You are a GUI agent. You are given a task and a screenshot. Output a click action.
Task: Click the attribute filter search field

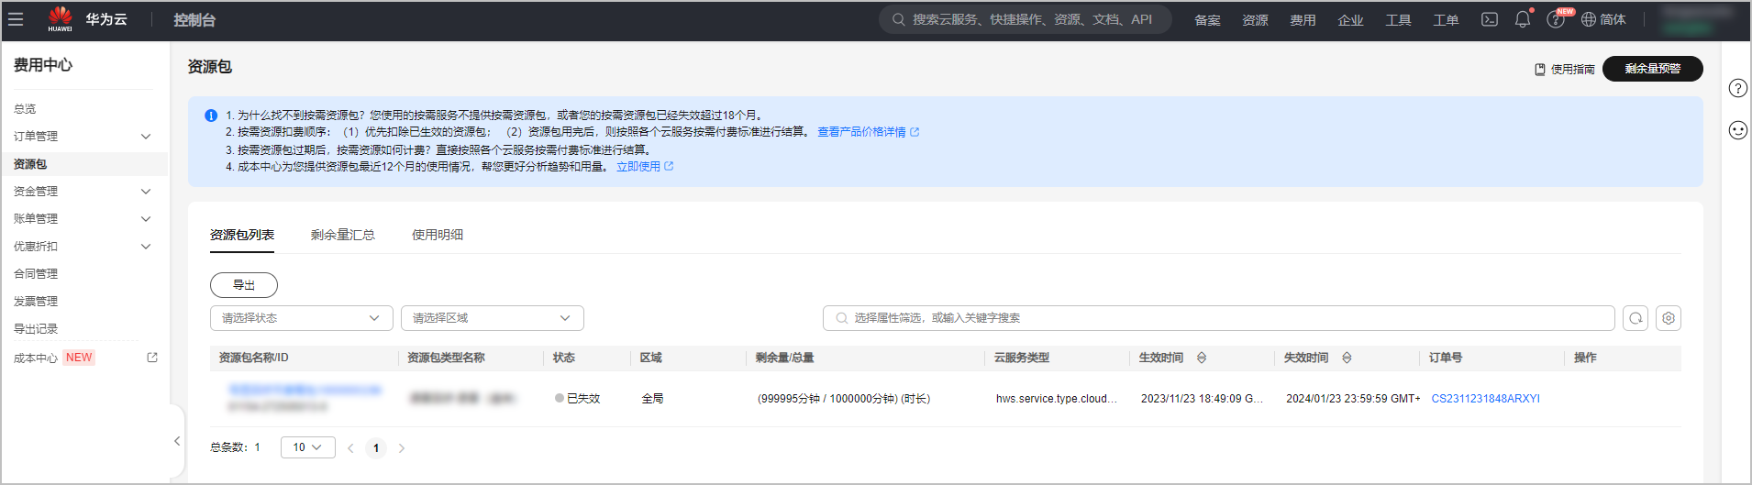click(1220, 318)
